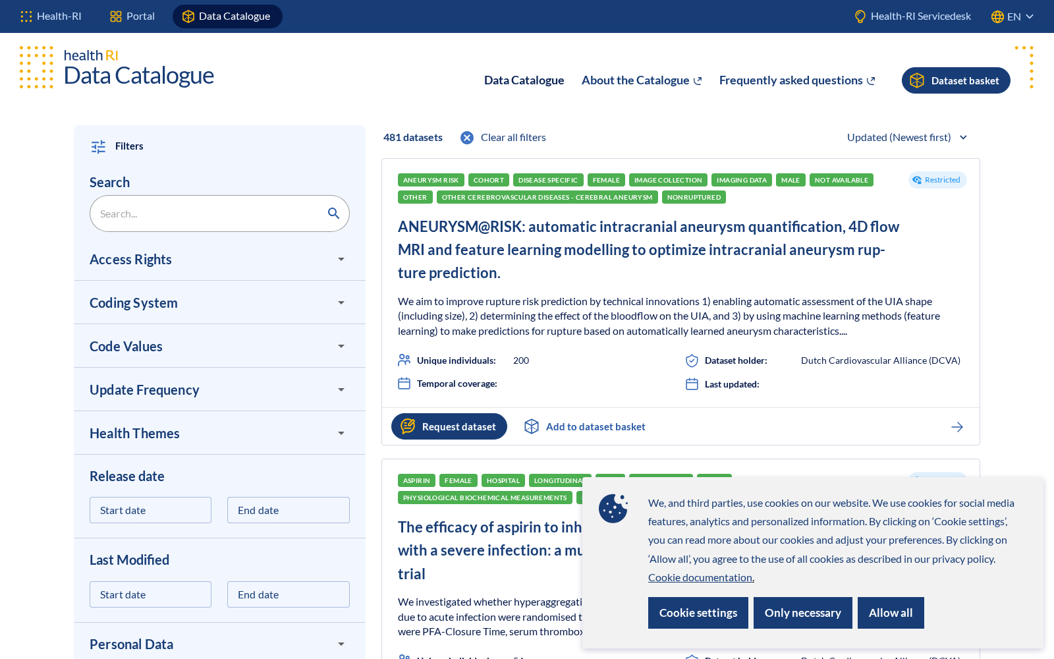Click the Dataset holder shield icon
The image size is (1054, 659).
(x=692, y=360)
